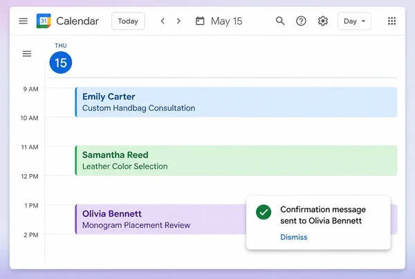Open Settings with the gear icon
415x279 pixels.
coord(322,21)
